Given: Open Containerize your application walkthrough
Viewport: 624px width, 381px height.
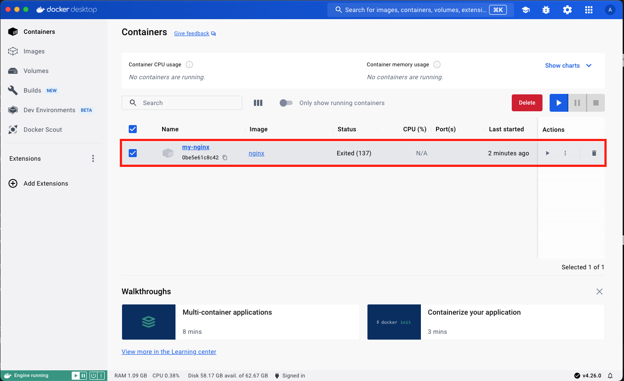Looking at the screenshot, I should click(x=486, y=322).
